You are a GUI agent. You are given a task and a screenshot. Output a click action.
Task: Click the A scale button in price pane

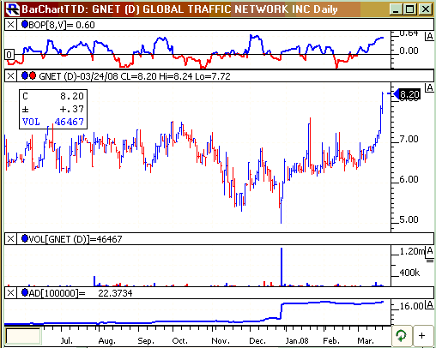coord(429,87)
